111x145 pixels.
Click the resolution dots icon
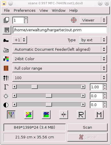pyautogui.click(x=6, y=78)
